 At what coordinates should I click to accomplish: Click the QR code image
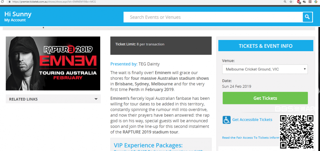(297, 131)
